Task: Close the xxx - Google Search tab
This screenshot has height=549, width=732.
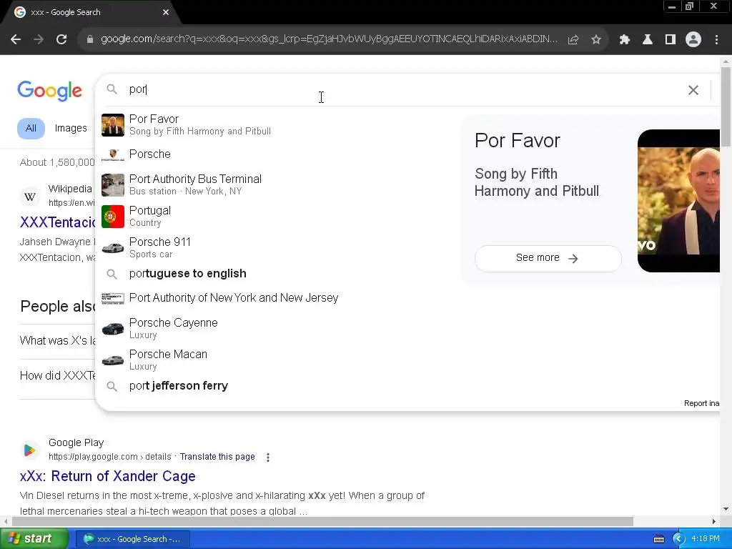Action: [x=166, y=12]
